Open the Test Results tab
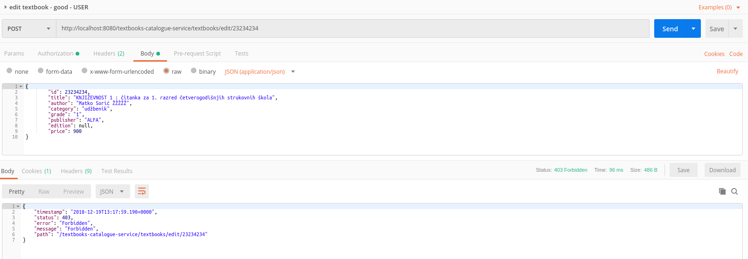The image size is (748, 259). click(x=117, y=171)
